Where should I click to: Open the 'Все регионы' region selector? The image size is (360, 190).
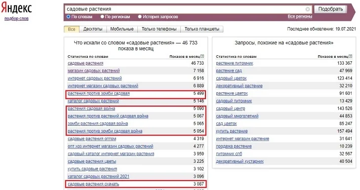[300, 16]
